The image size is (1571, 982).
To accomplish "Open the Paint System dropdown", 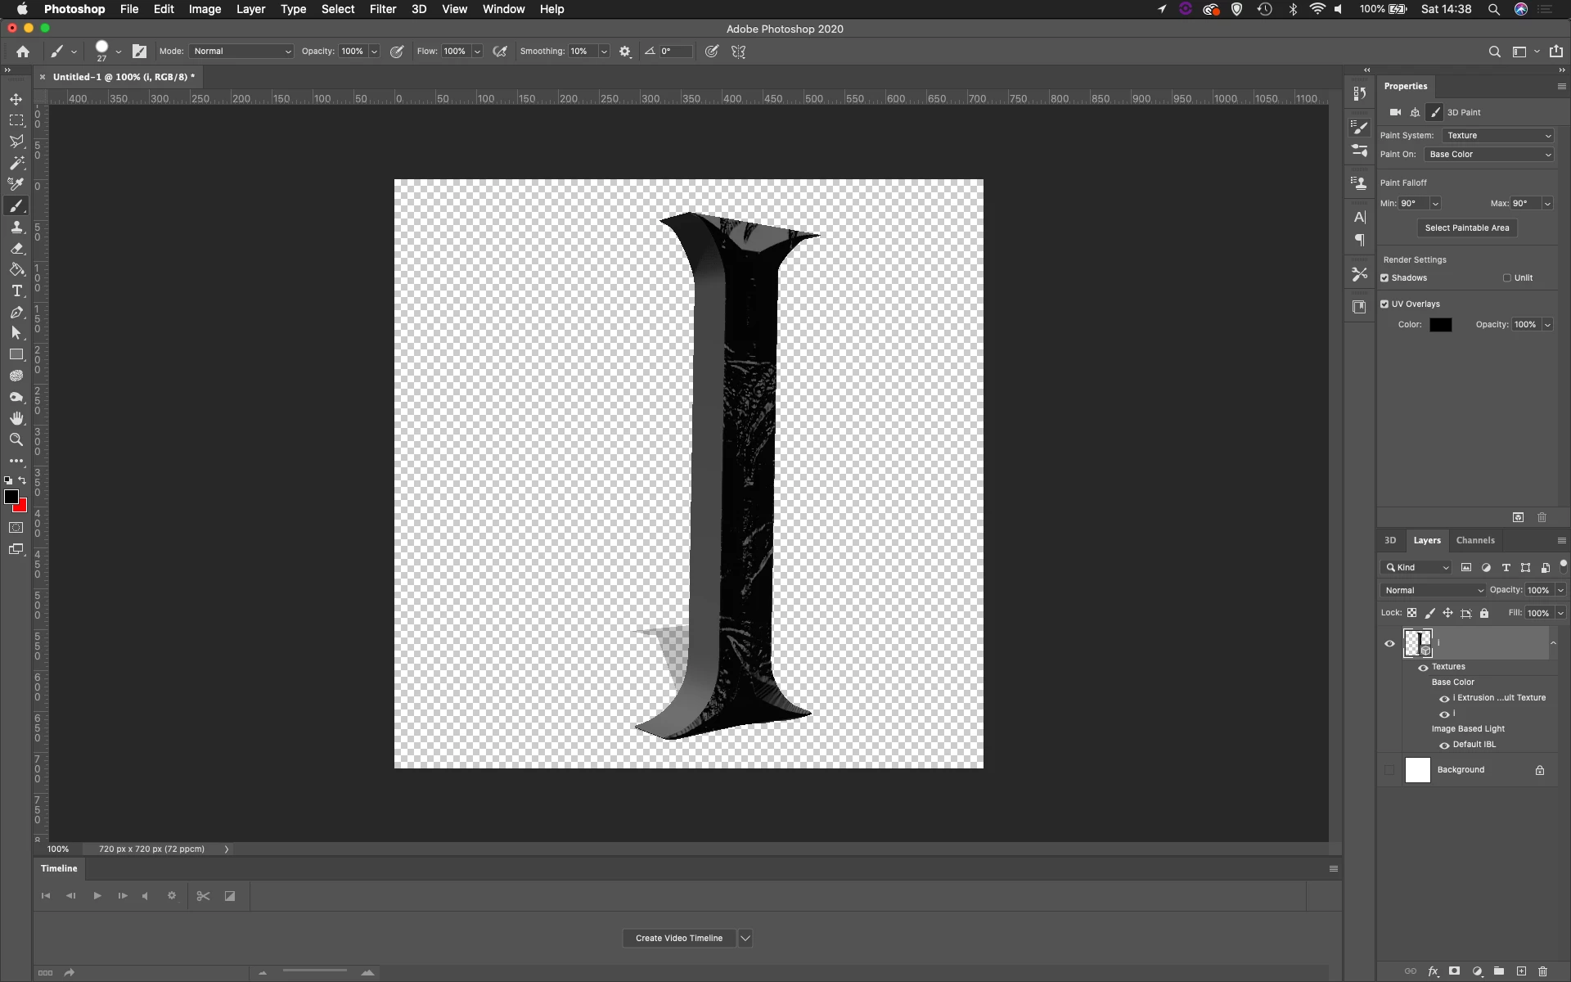I will [x=1497, y=135].
